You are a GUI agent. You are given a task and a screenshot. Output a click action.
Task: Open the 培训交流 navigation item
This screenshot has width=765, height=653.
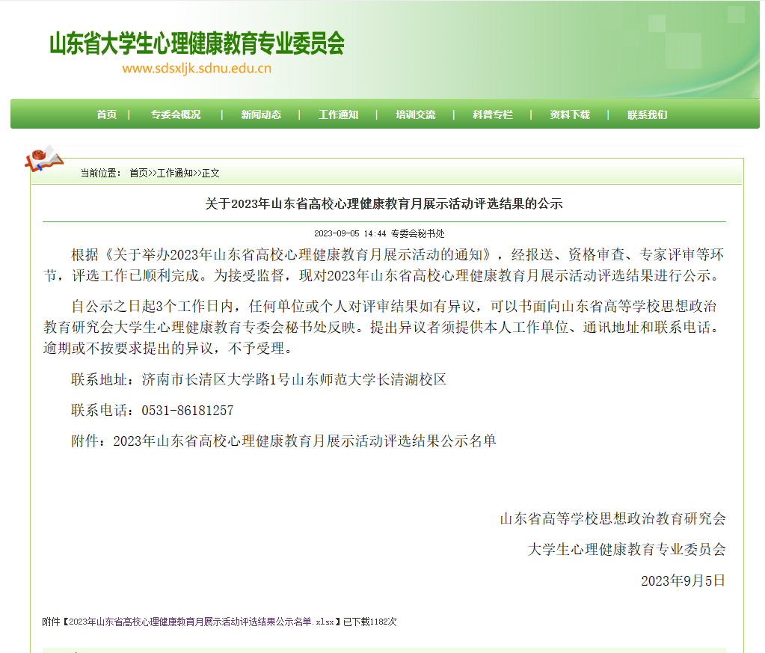415,114
